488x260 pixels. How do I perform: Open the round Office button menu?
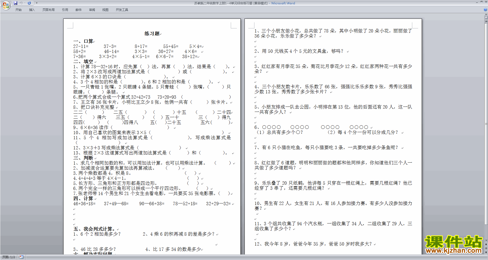[6, 5]
